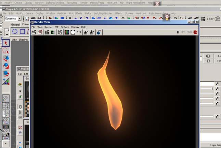
Task: Open Render View IPR menu
Action: [x=56, y=27]
